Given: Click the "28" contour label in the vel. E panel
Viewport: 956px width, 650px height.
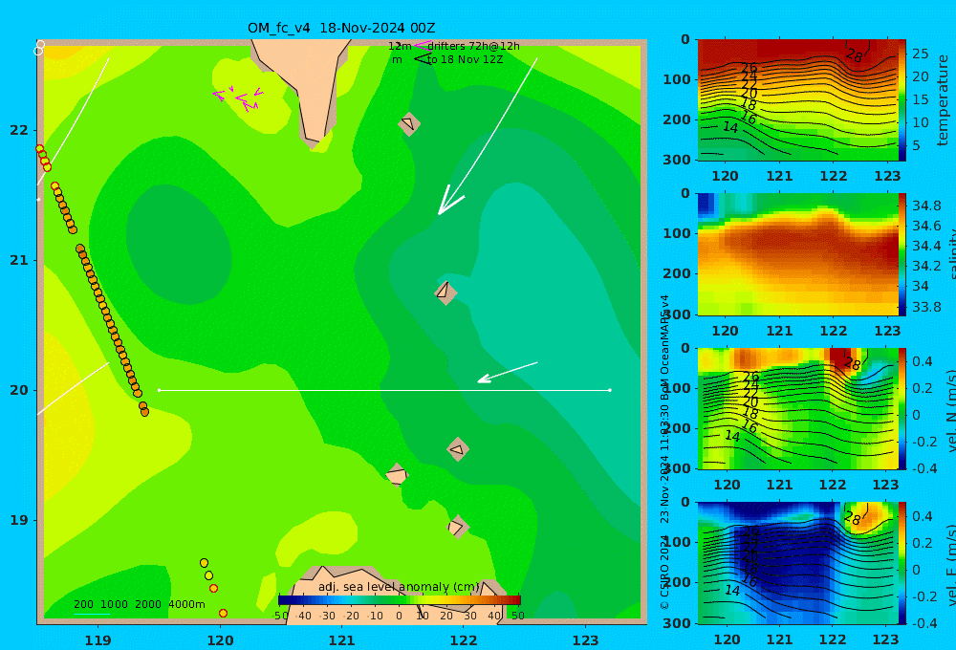Looking at the screenshot, I should coord(853,519).
